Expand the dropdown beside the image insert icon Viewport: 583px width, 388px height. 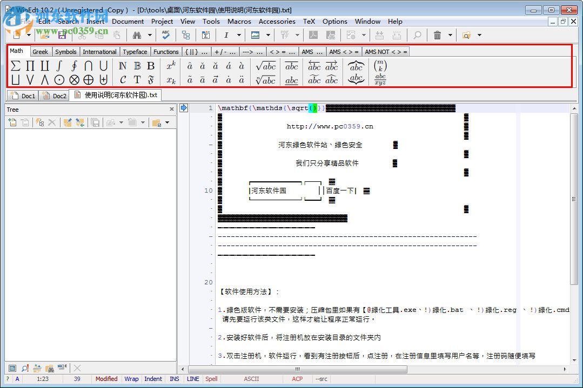pos(267,35)
